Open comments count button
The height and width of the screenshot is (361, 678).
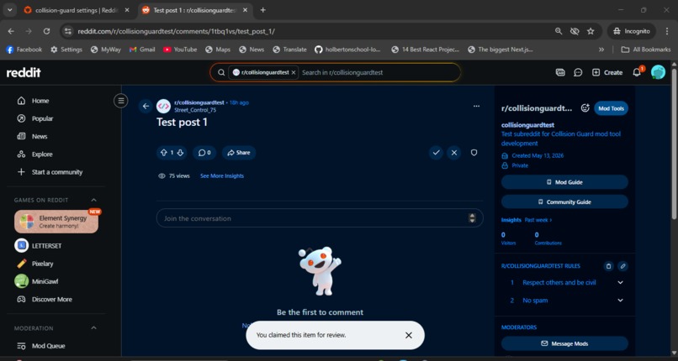point(204,153)
